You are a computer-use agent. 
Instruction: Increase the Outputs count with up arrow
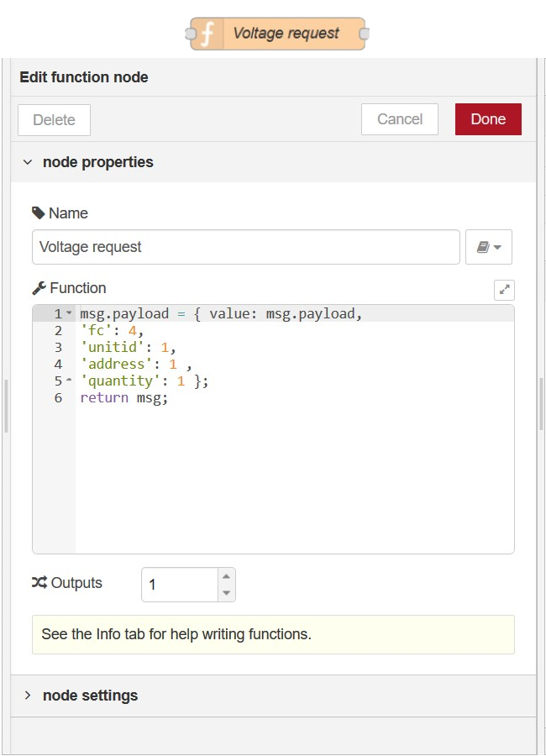(226, 576)
